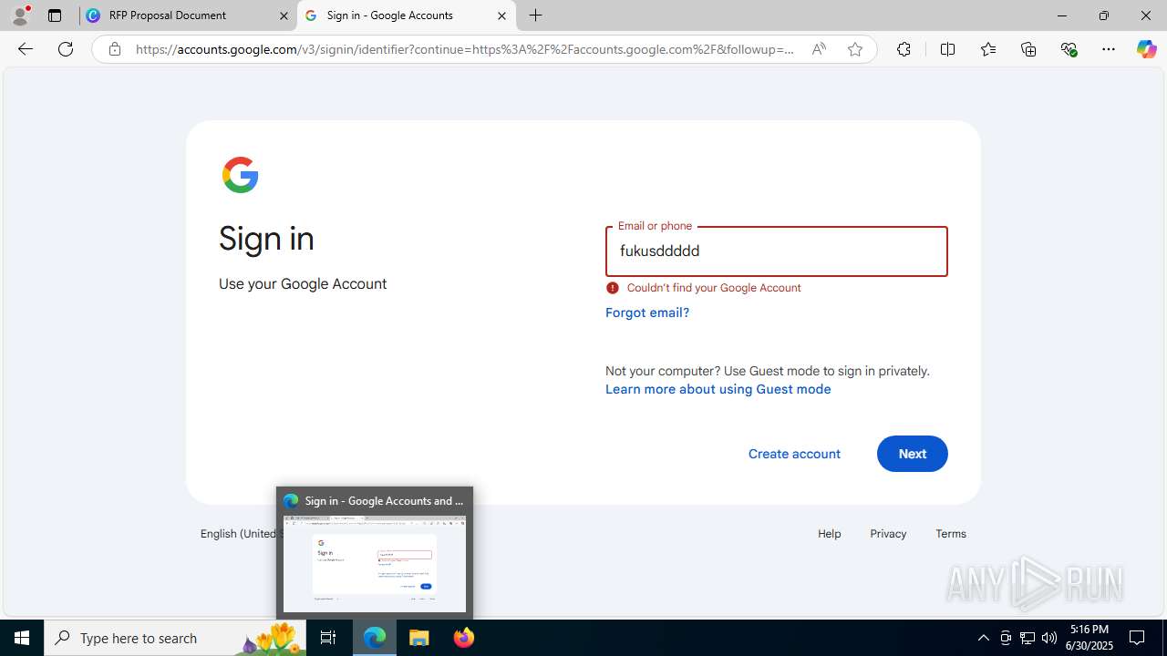1167x656 pixels.
Task: Open Read aloud in the address bar
Action: 819,49
